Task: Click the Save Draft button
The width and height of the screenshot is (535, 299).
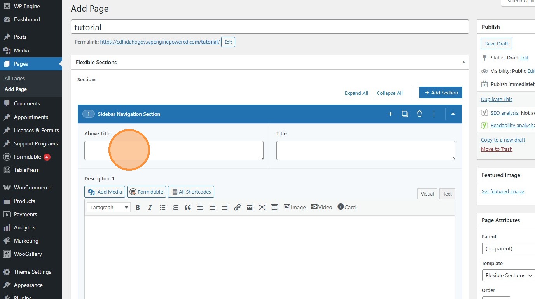Action: pos(497,44)
